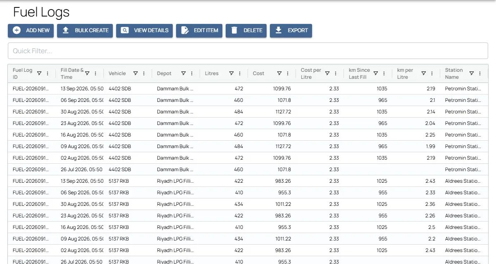Open filter icon for Cost column
The width and height of the screenshot is (496, 264).
(279, 73)
